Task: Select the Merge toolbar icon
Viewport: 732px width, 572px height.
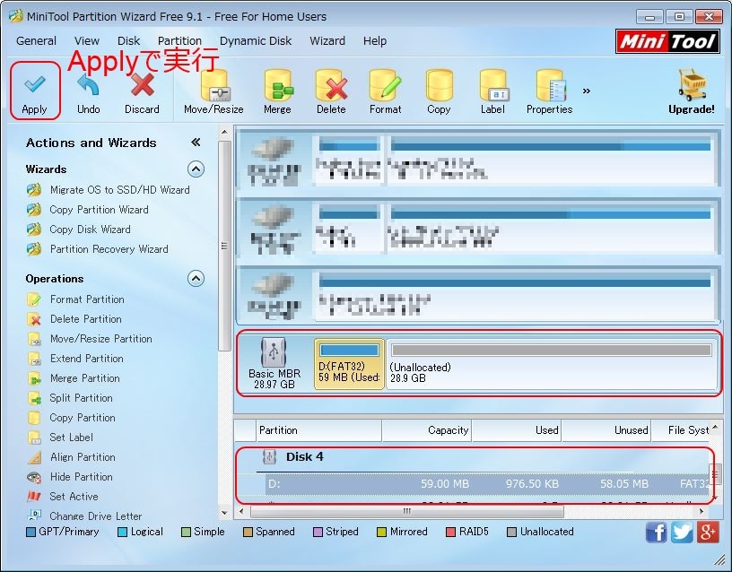Action: pos(278,85)
